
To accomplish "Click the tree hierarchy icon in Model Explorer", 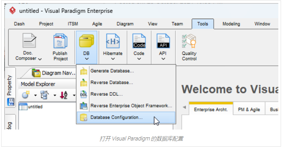I will (44, 95).
